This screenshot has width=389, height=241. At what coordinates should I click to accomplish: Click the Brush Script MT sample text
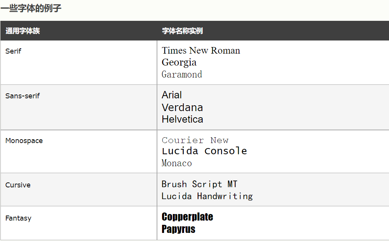pos(200,184)
